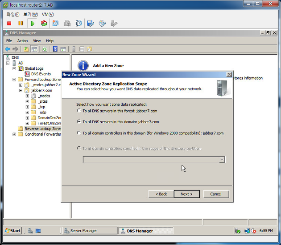
Task: Select Reverse Lookup Zones in tree
Action: [42, 129]
